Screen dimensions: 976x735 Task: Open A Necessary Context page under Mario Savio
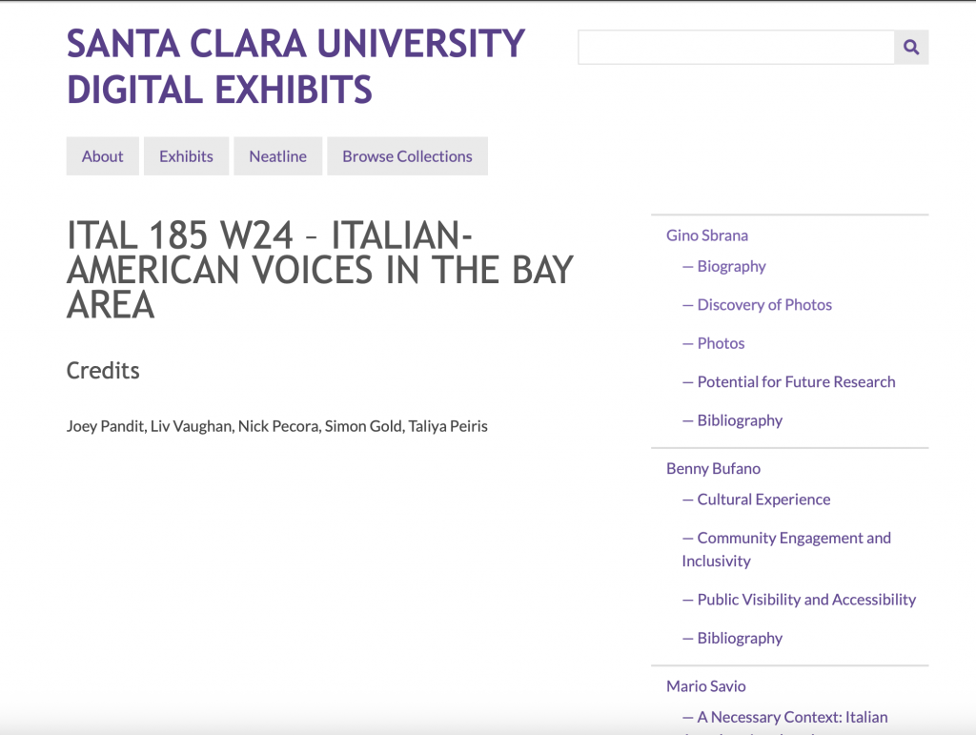pyautogui.click(x=785, y=718)
